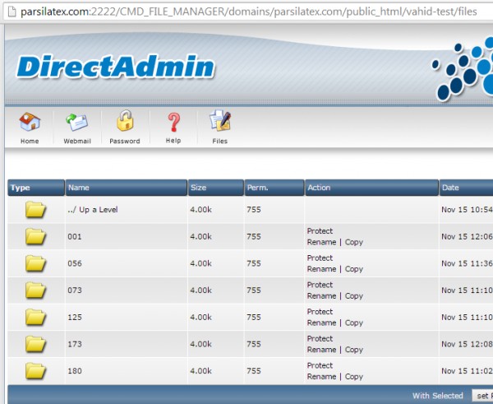Click the folder icon for 001
Viewport: 493px width, 404px height.
(x=35, y=237)
